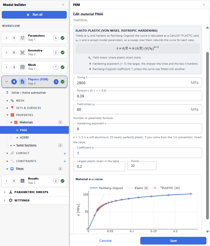Click the sigma icon beside Solver
The height and width of the screenshot is (246, 210).
(x=7, y=92)
